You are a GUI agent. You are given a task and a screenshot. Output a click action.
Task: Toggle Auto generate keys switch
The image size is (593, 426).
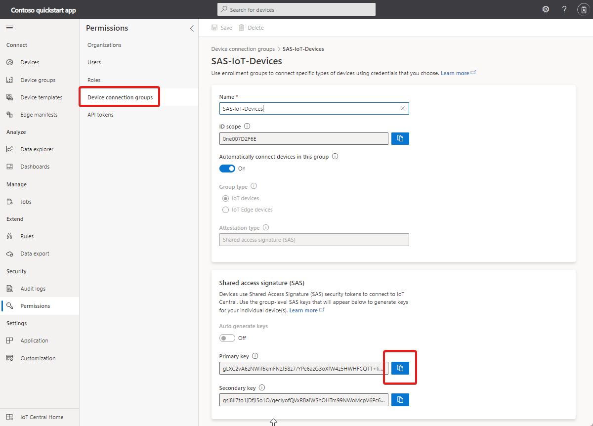(227, 338)
